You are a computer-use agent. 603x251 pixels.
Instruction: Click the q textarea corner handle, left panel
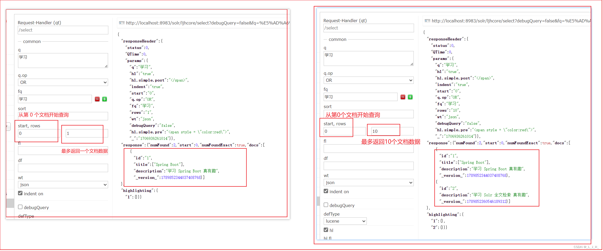pyautogui.click(x=106, y=66)
